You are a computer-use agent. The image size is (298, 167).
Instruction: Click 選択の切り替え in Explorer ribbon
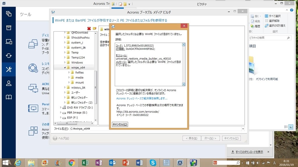coord(275,26)
